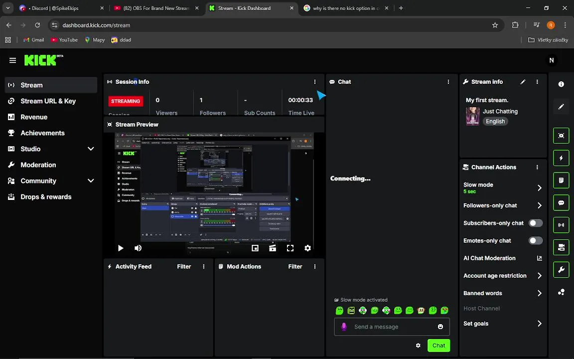Image resolution: width=574 pixels, height=359 pixels.
Task: Click the three-dots cluster icon at toolbar bottom
Action: [561, 292]
